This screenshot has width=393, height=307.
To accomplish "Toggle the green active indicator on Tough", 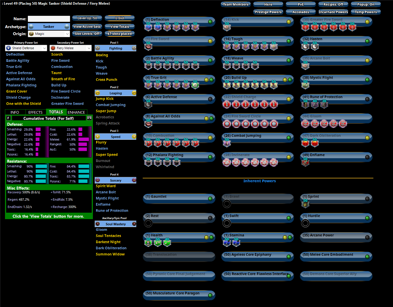I will tap(289, 41).
